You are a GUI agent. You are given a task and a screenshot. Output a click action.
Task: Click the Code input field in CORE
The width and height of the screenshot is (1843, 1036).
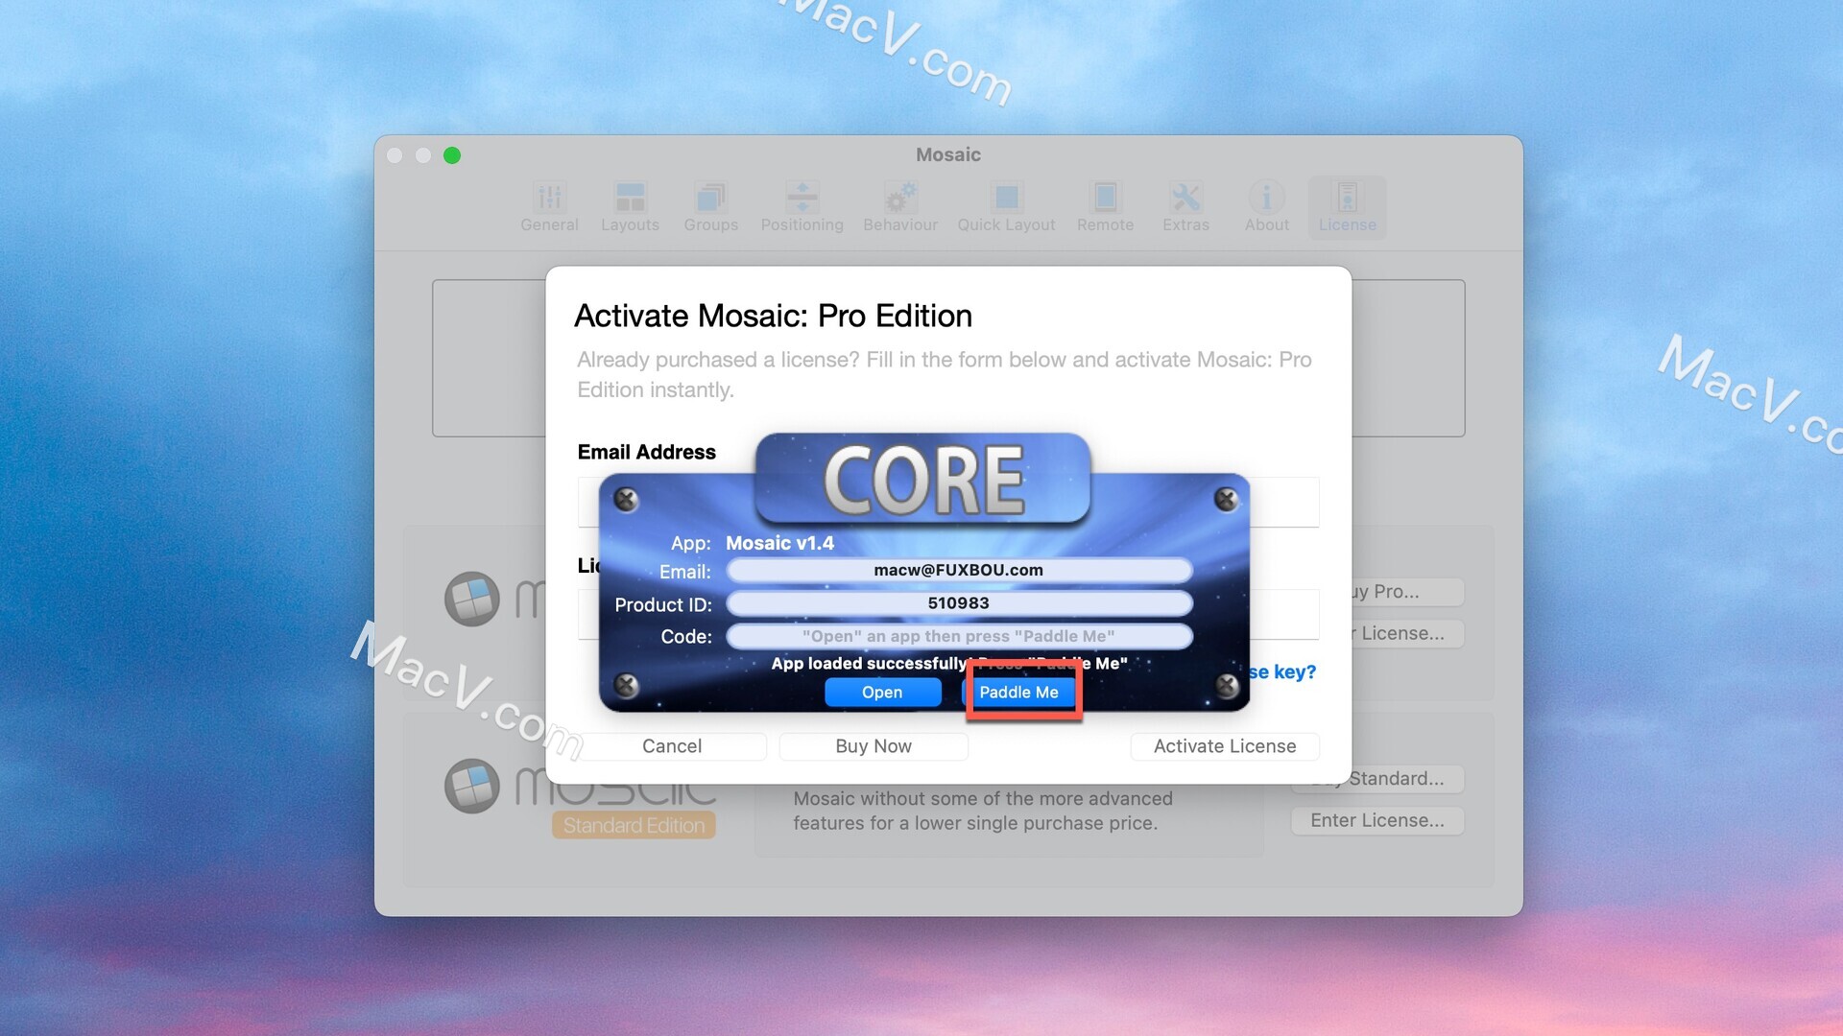pos(957,635)
